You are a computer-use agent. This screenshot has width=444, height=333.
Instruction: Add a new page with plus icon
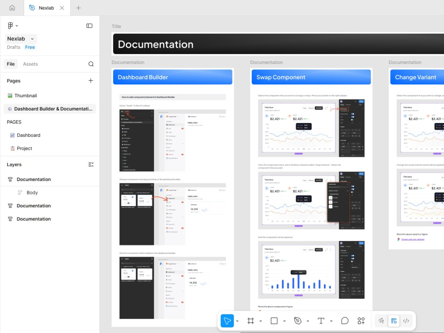(x=91, y=81)
